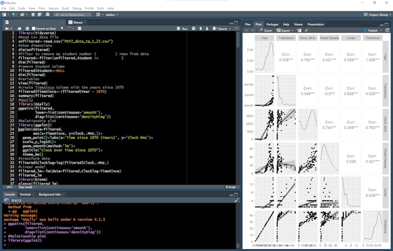Clear console with broom icon
This screenshot has height=251, width=393.
236,200
